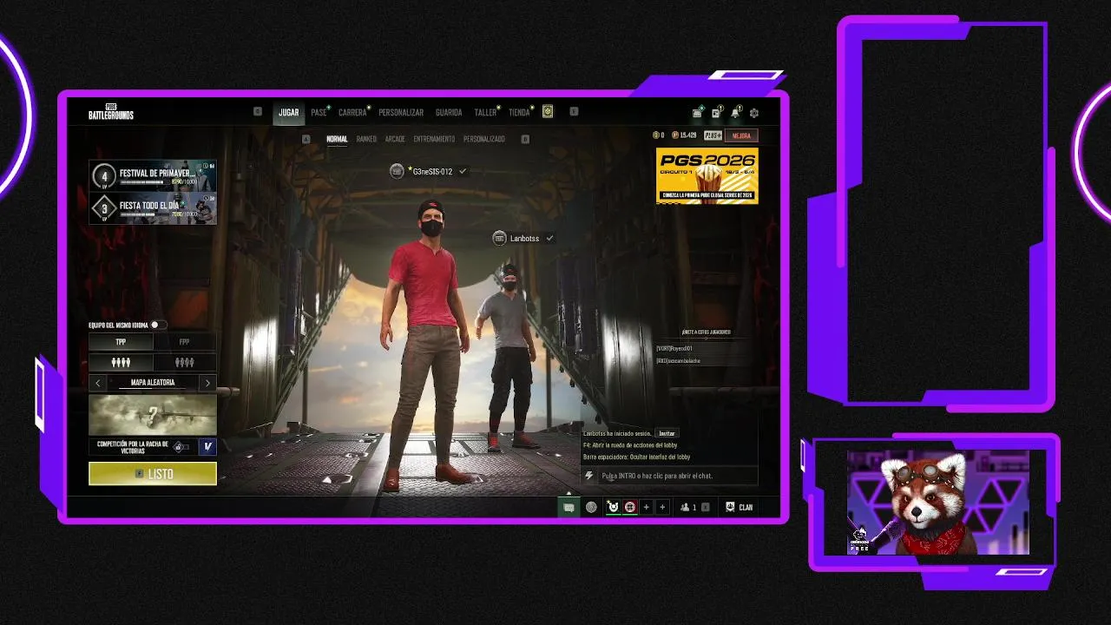Open the Taller tab

[486, 113]
